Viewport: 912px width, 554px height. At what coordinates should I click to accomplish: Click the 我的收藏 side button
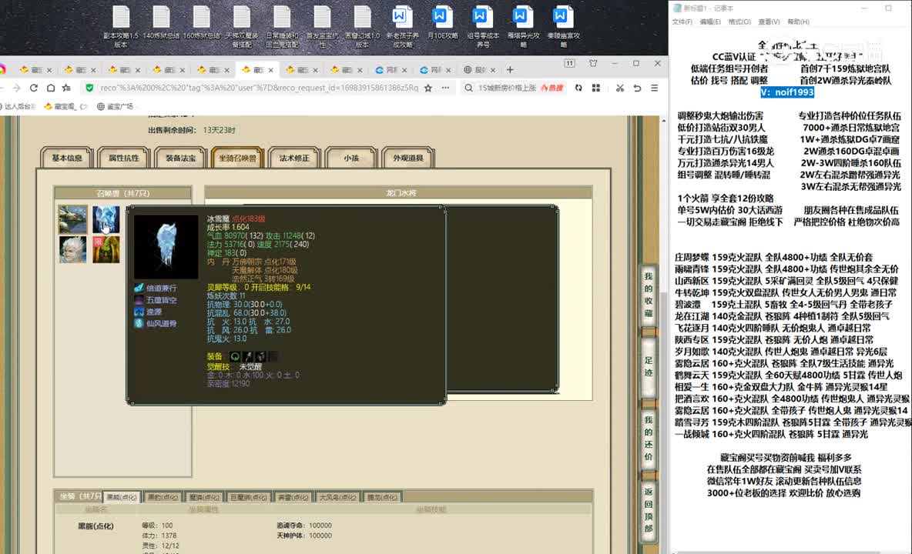click(649, 295)
